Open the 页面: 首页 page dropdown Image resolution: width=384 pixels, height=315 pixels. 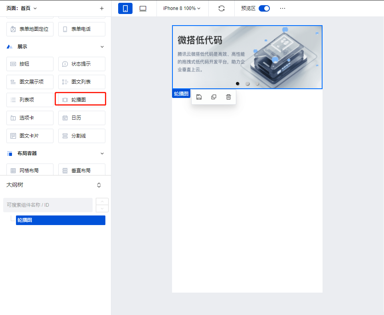pos(22,8)
